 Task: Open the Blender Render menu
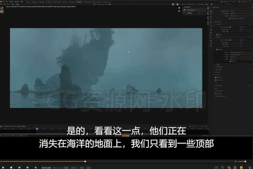11,2
